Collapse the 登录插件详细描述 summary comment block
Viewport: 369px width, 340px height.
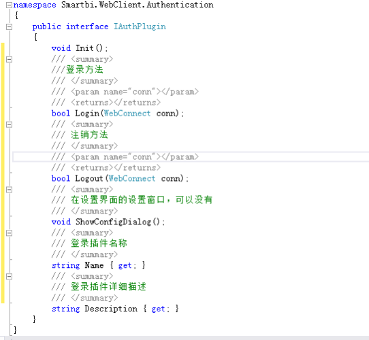coord(9,276)
